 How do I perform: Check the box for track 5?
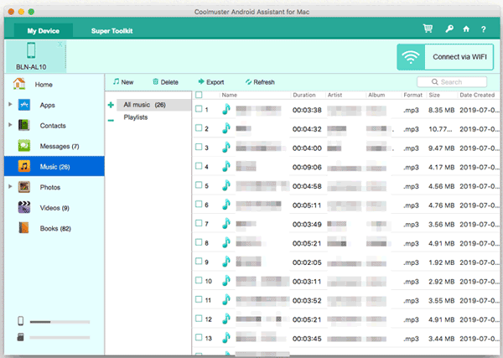pos(199,185)
